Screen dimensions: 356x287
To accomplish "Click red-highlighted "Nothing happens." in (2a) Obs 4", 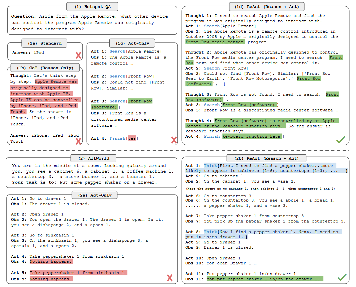I will [51, 261].
